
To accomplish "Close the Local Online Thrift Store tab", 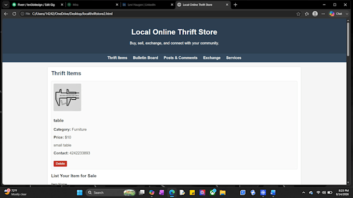I will 227,5.
